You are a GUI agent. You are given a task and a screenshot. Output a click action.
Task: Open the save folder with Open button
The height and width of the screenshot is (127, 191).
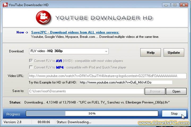(x=176, y=91)
